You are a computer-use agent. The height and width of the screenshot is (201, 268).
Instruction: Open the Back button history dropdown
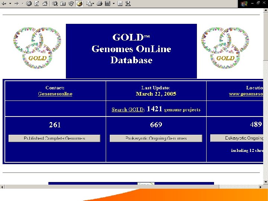[10, 3]
